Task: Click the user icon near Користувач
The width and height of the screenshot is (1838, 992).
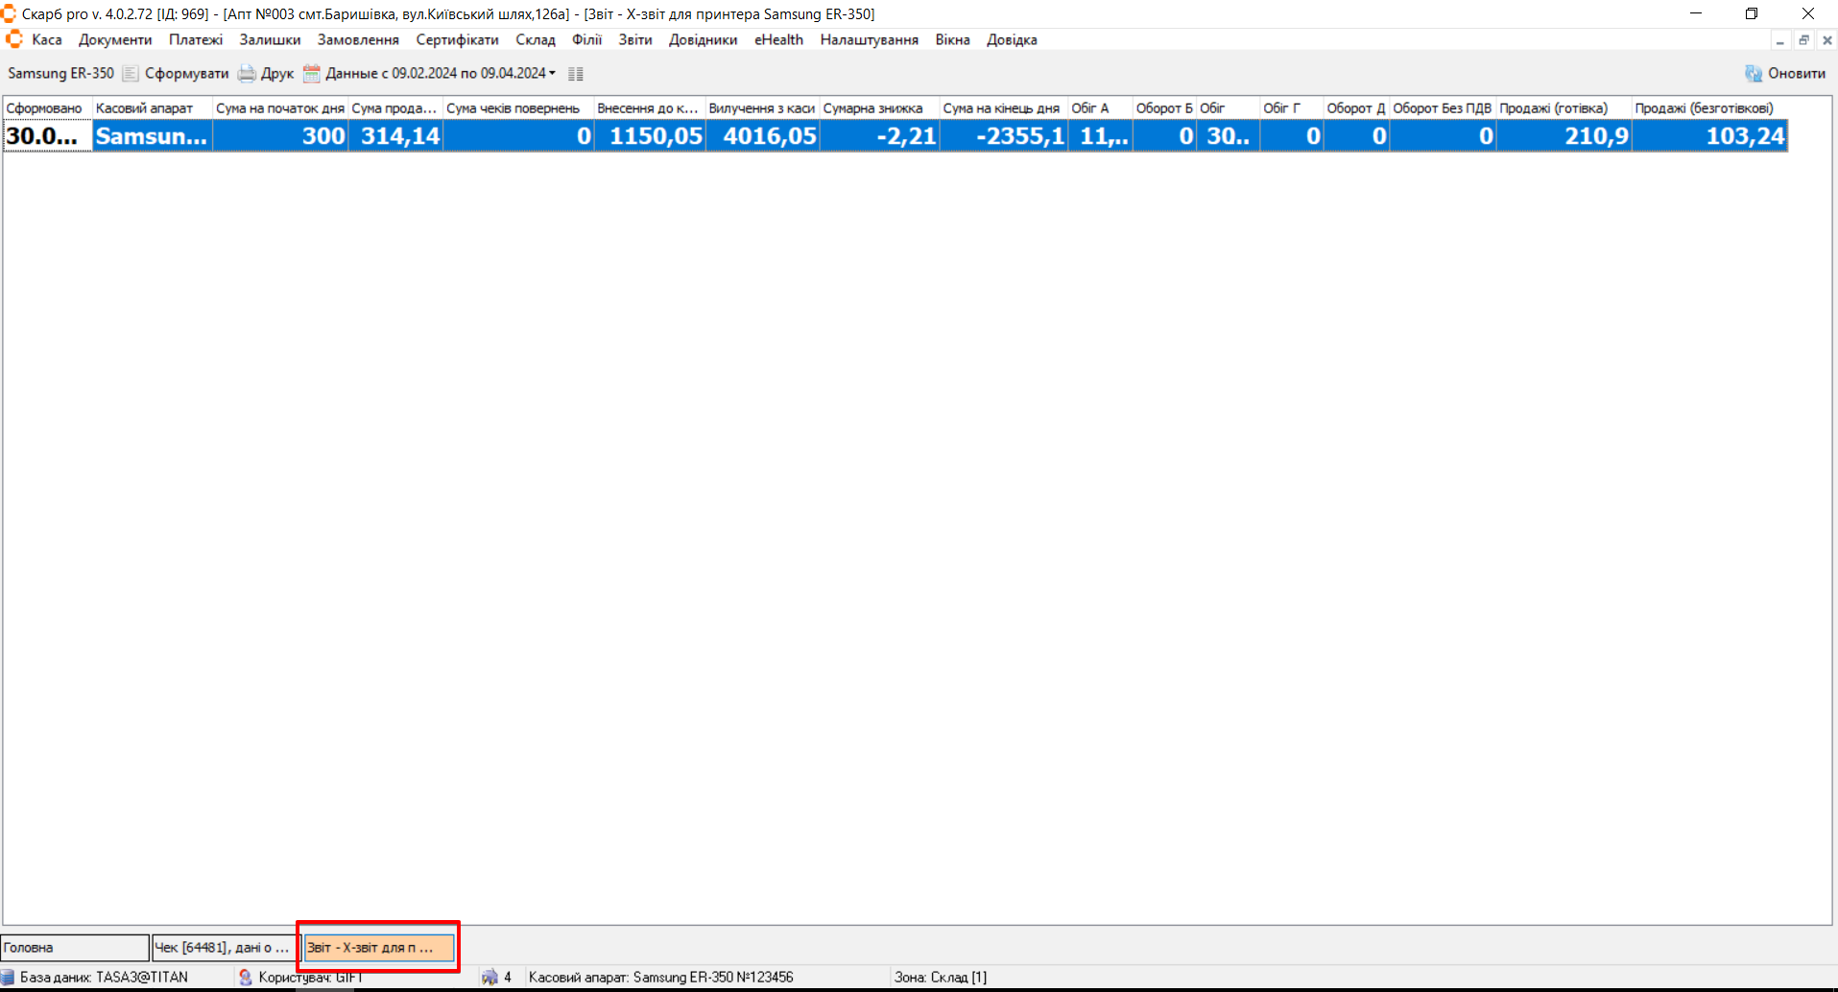Action: click(246, 977)
